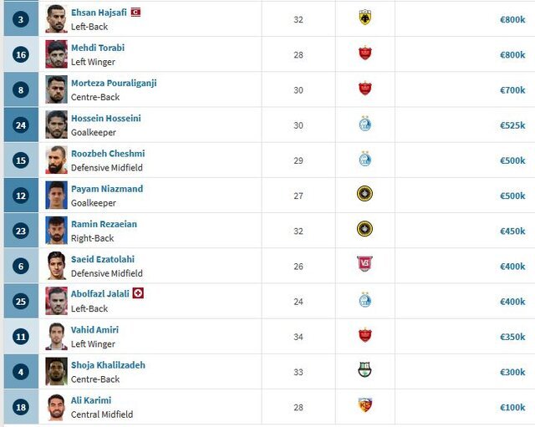Click the €525k market value link

tap(512, 125)
